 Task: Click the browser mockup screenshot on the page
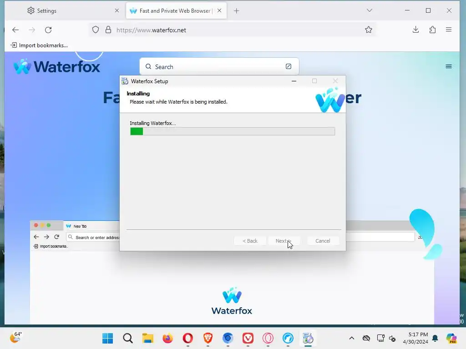tap(232, 272)
